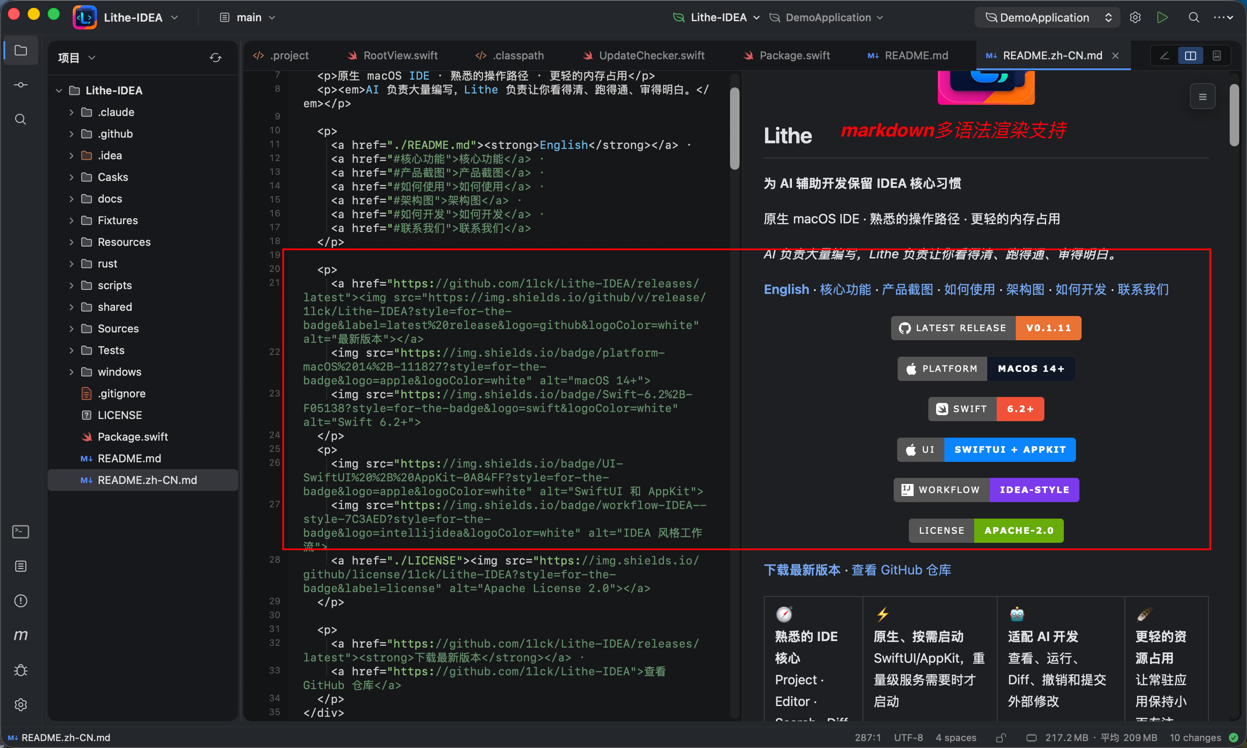Image resolution: width=1247 pixels, height=748 pixels.
Task: Open the Maven 'm' tool icon
Action: 21,635
